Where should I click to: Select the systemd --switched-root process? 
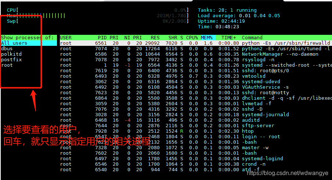(x=196, y=65)
